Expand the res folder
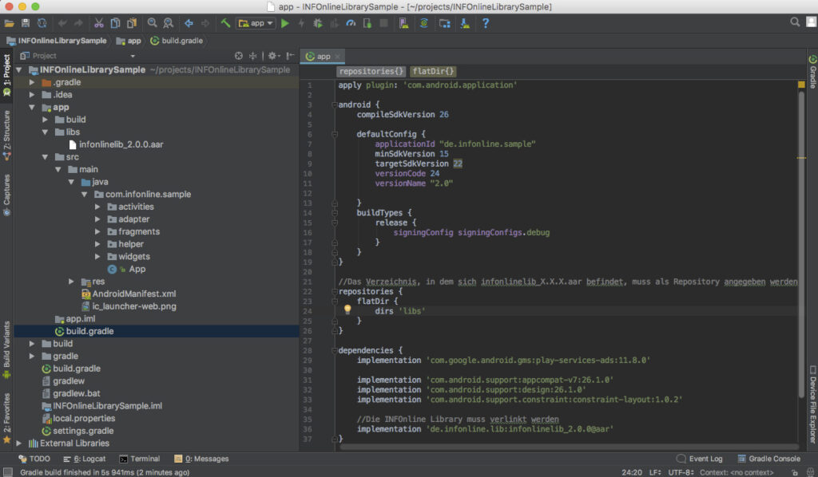The image size is (818, 477). coord(72,282)
